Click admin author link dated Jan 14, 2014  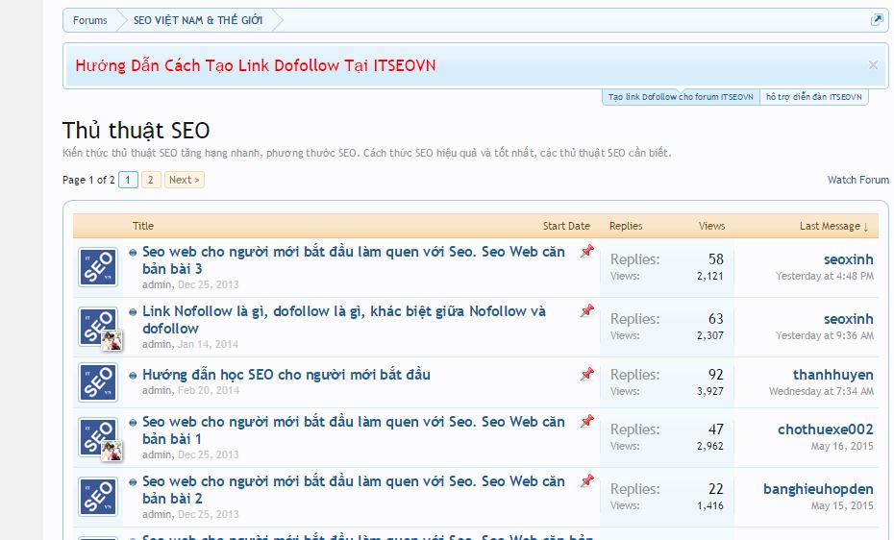[x=157, y=345]
